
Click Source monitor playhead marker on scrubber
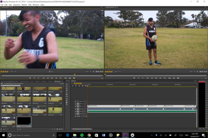tap(75, 74)
